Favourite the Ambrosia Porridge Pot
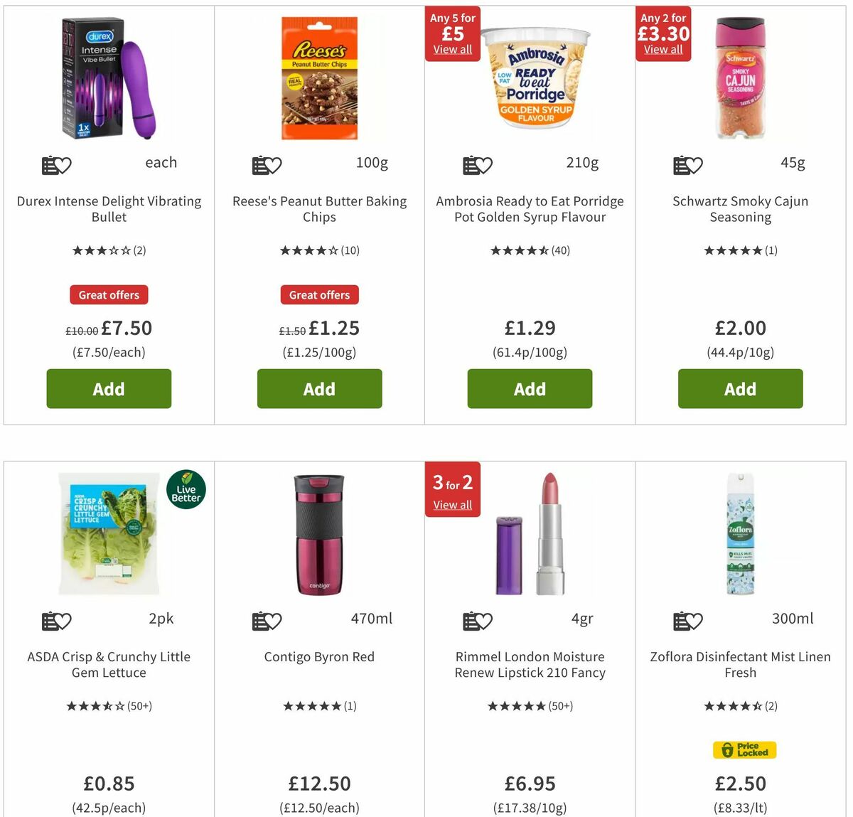This screenshot has width=853, height=817. click(x=477, y=165)
